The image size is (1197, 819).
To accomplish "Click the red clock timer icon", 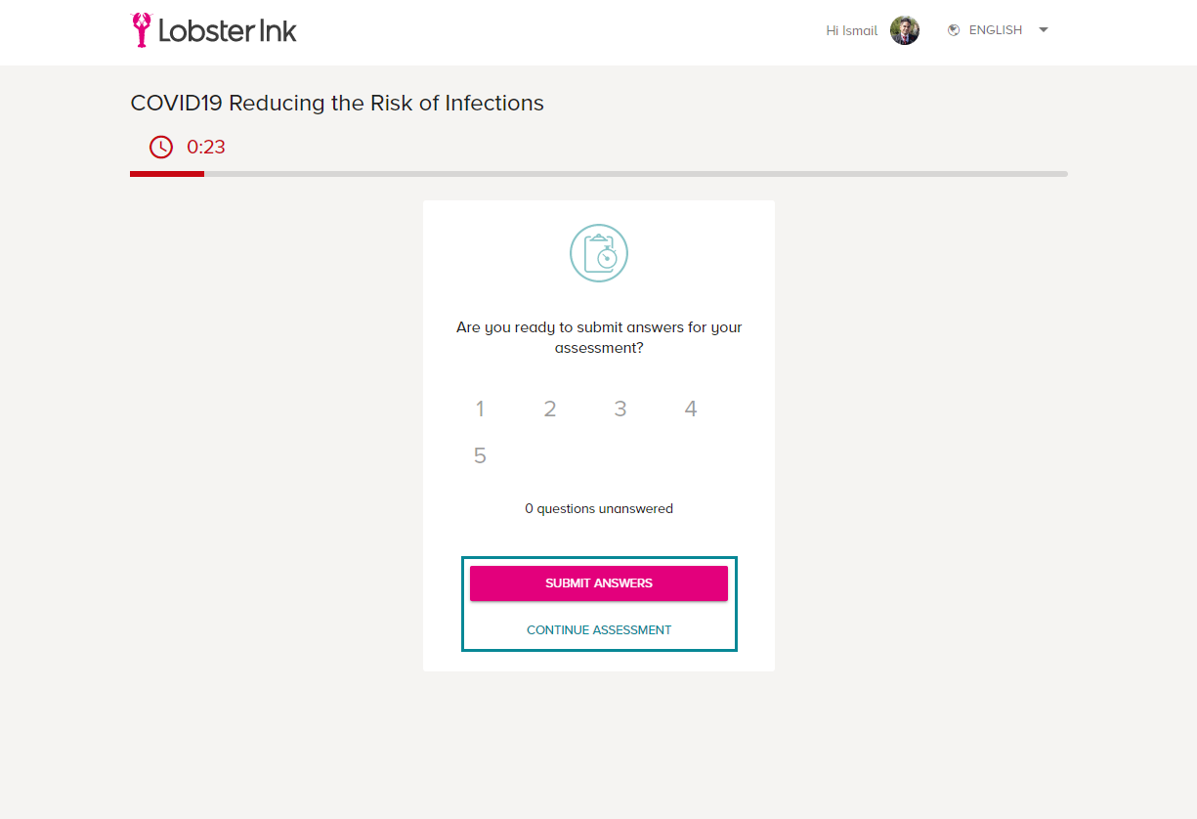I will tap(160, 147).
